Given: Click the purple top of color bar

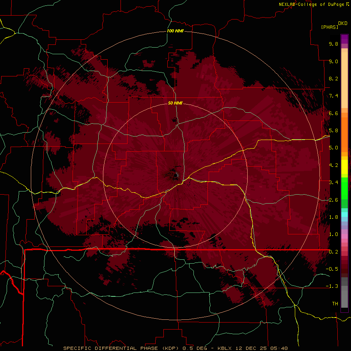Looking at the screenshot, I should 344,39.
